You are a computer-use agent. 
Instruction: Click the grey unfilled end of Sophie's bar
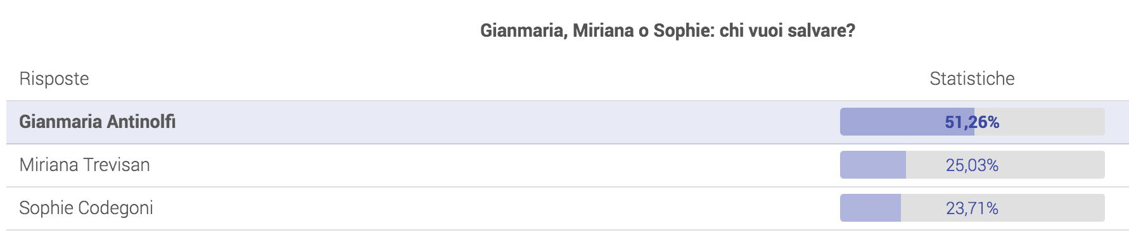click(x=1052, y=208)
